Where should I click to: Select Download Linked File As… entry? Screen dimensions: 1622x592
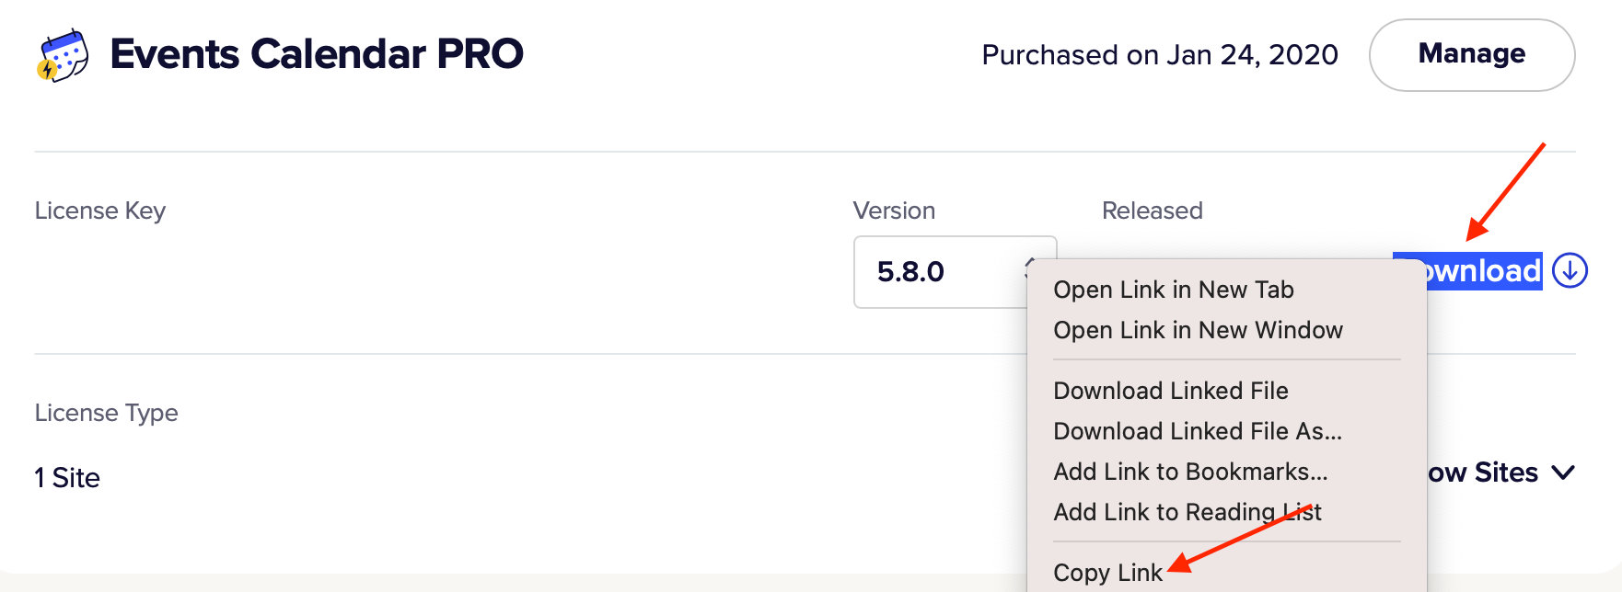[x=1198, y=431]
